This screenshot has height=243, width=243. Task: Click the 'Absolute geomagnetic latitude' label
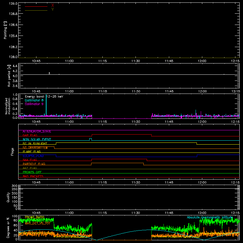(210, 217)
